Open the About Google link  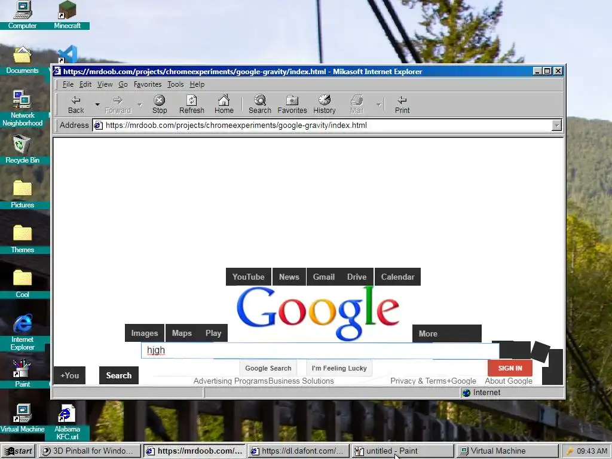[x=509, y=381]
